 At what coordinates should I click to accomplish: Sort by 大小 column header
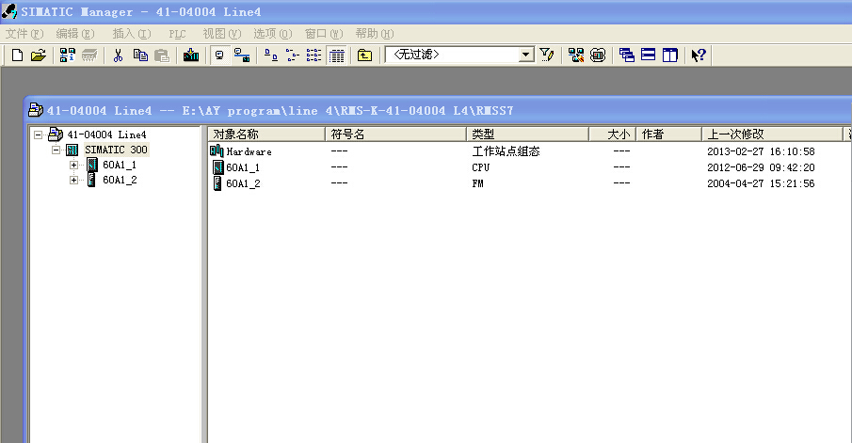[x=612, y=134]
